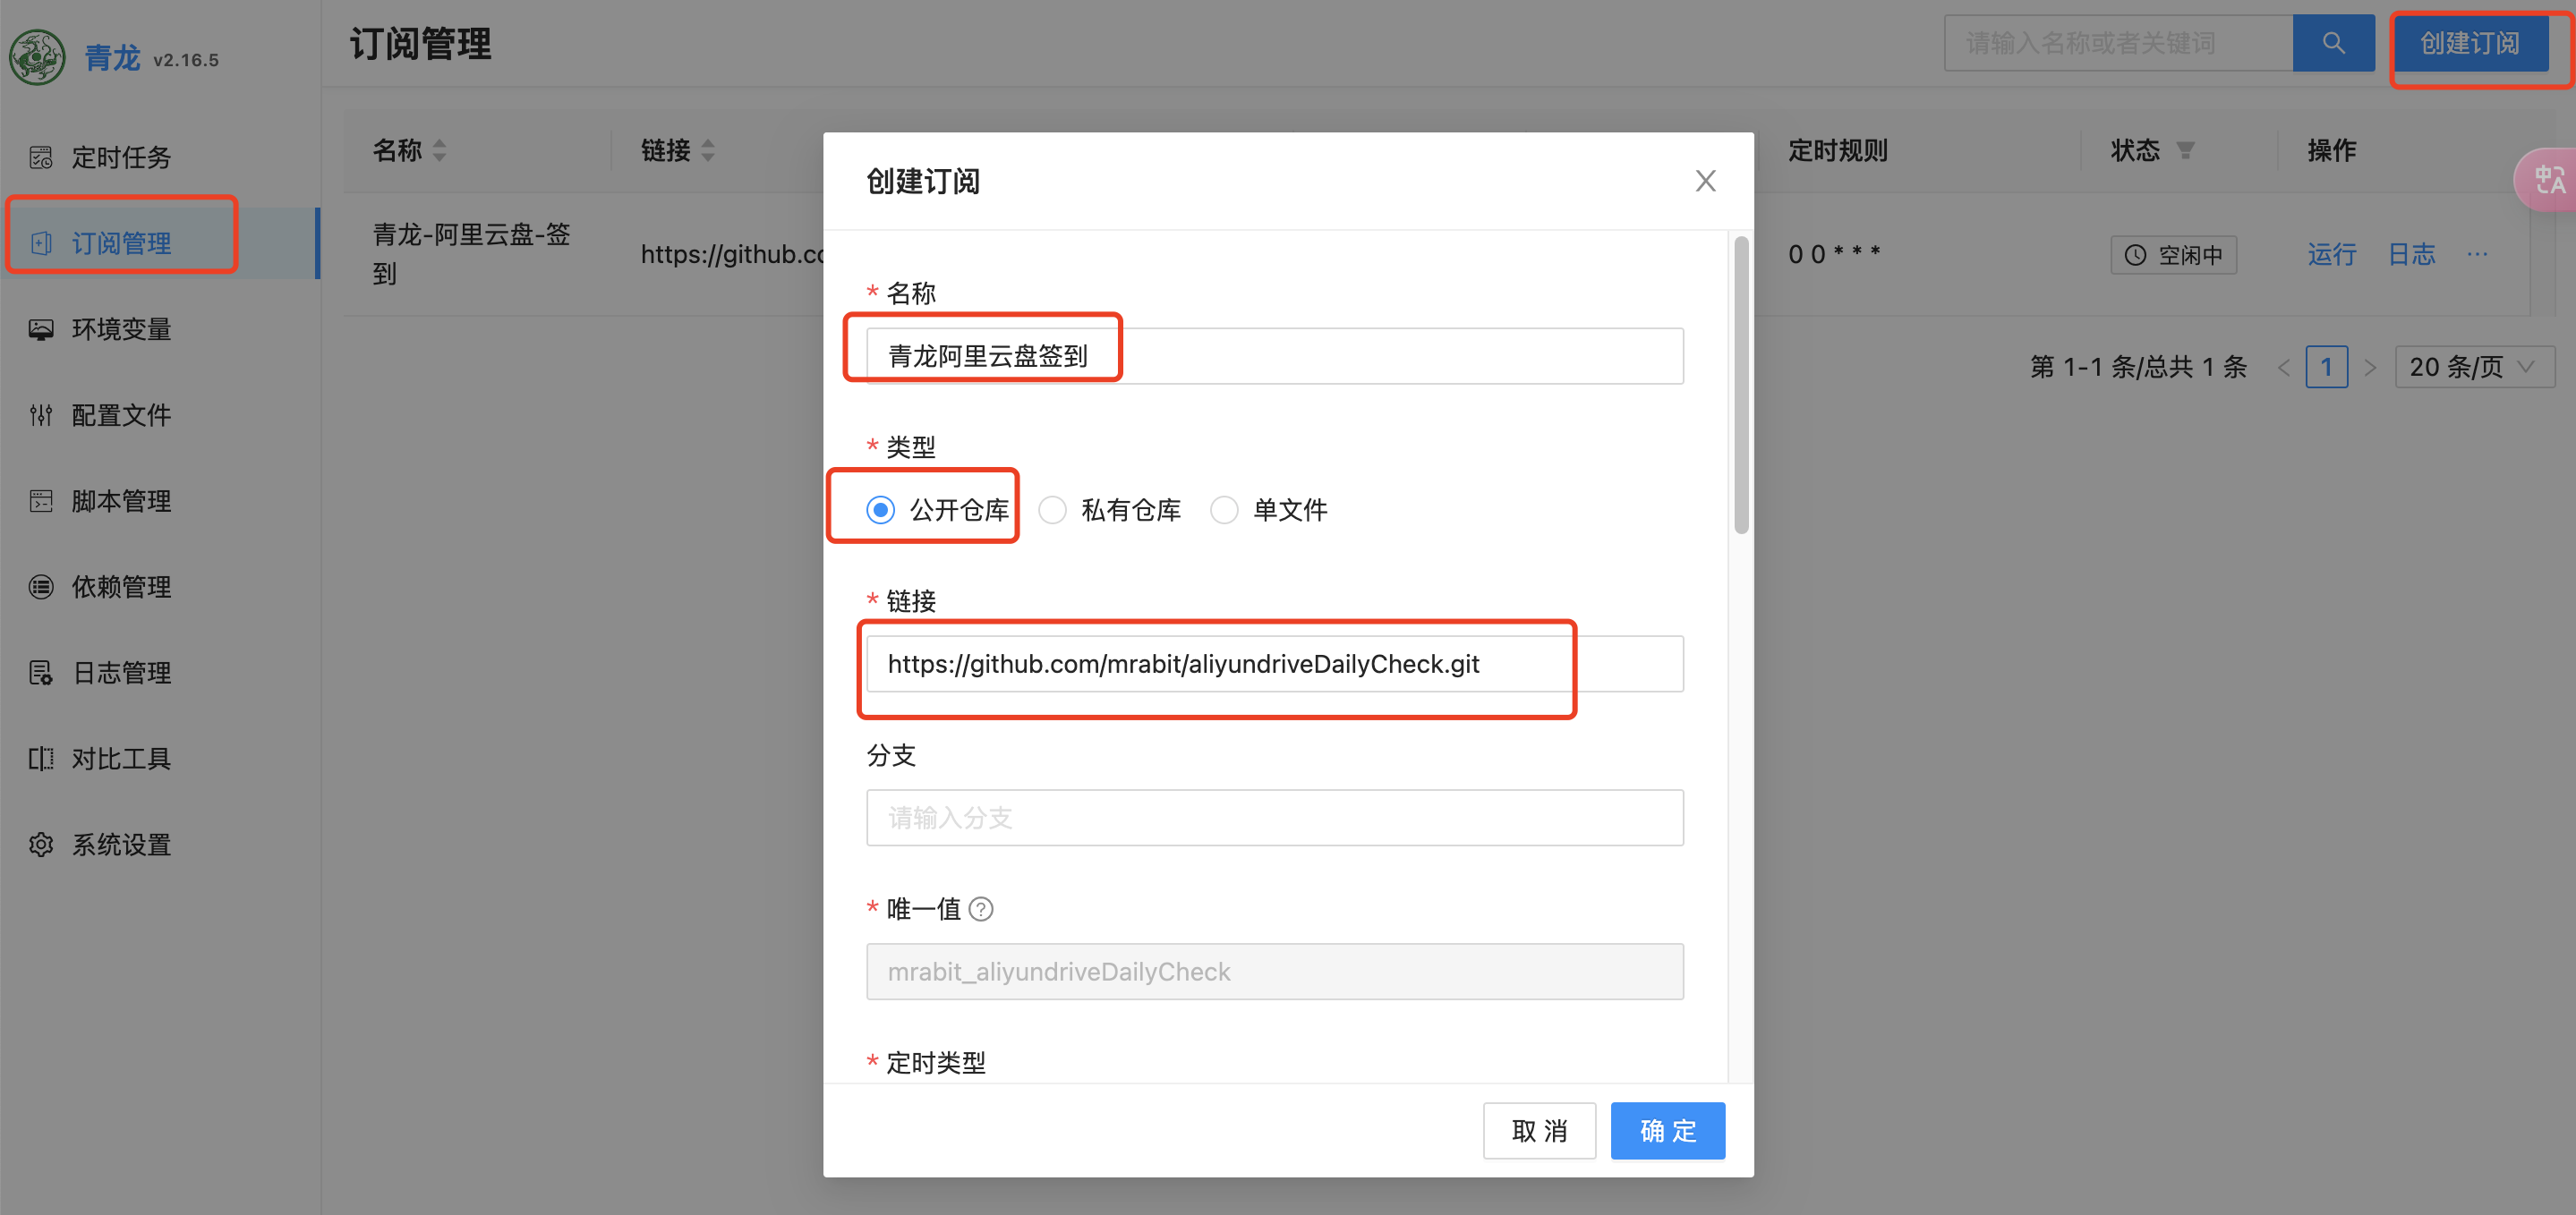
Task: Open 日志管理 in the sidebar
Action: [160, 673]
